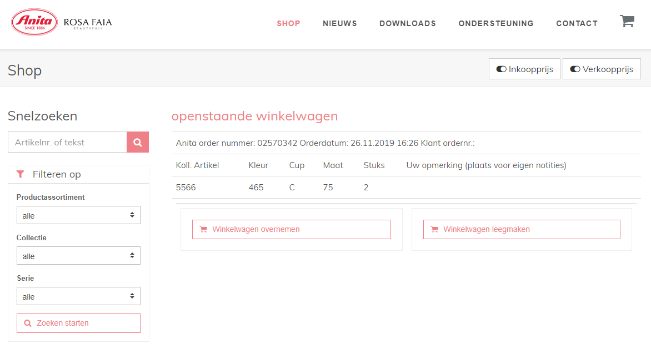Click the Winkelwagen leegmaken button
The width and height of the screenshot is (651, 354).
pyautogui.click(x=521, y=229)
